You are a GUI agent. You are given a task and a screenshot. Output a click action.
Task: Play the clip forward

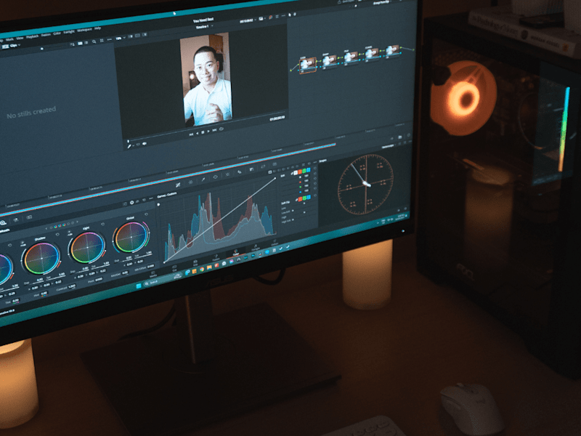208,132
